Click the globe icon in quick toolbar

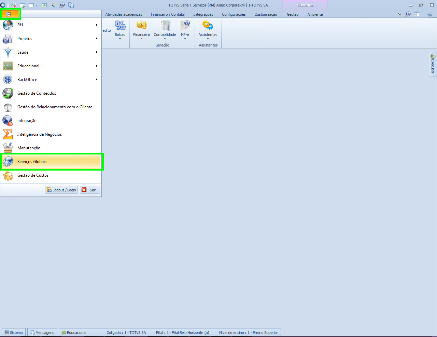(x=62, y=5)
